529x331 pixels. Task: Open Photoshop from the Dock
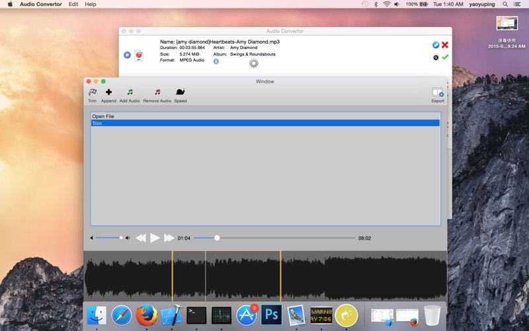tap(272, 315)
